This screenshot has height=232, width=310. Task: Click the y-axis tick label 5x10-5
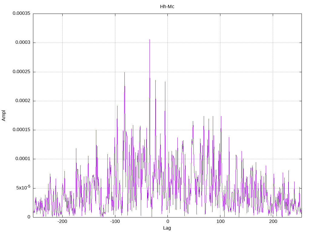coord(23,187)
